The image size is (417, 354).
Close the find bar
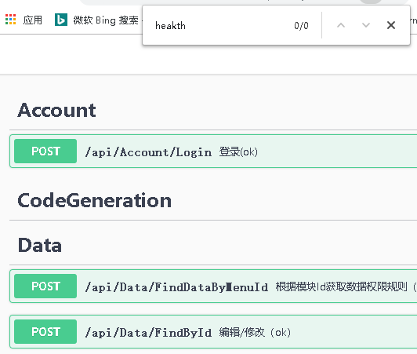(391, 25)
